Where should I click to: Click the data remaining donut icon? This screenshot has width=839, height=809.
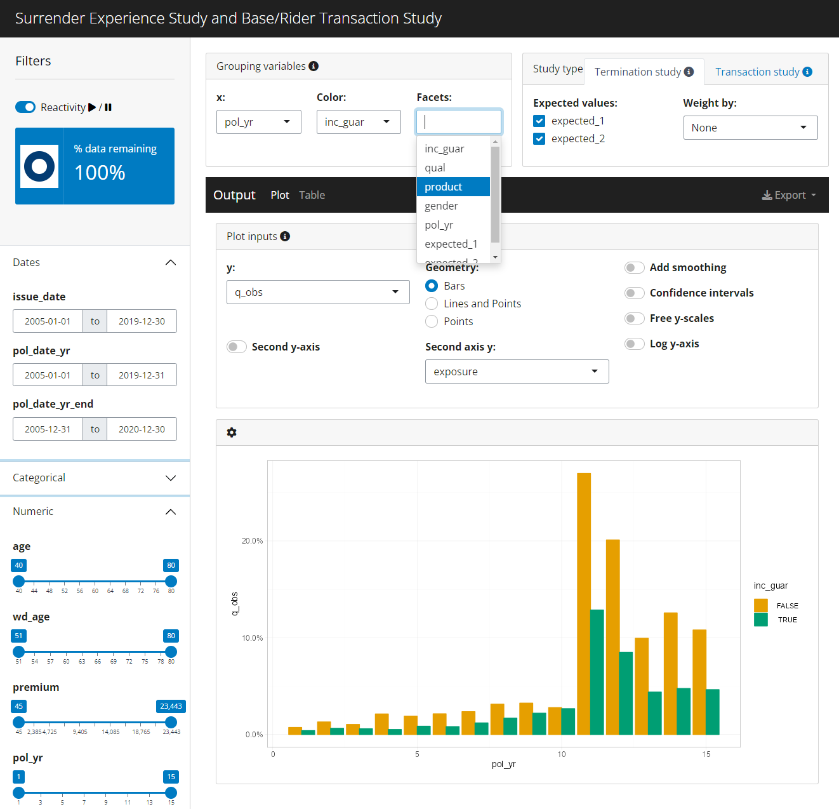39,166
